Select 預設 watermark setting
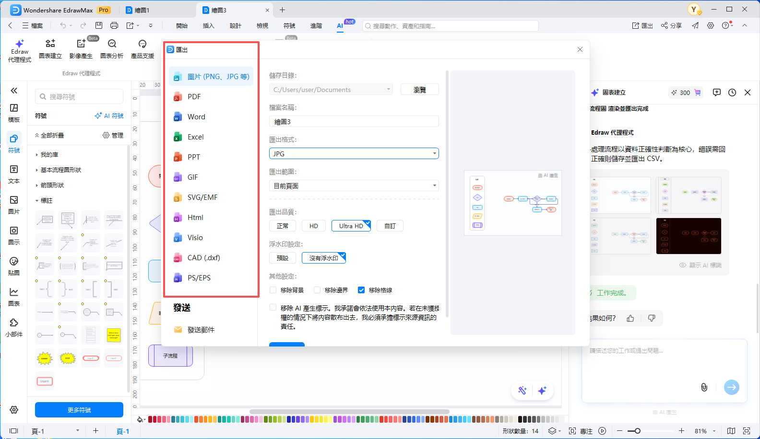Screen dimensions: 760x439 pos(283,258)
